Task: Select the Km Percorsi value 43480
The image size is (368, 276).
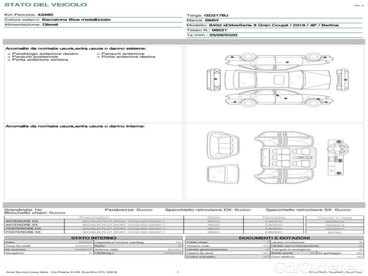Action: coord(45,15)
